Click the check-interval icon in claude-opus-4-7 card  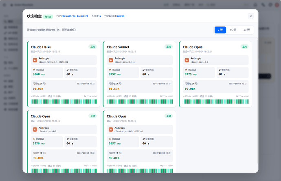tap(68, 139)
